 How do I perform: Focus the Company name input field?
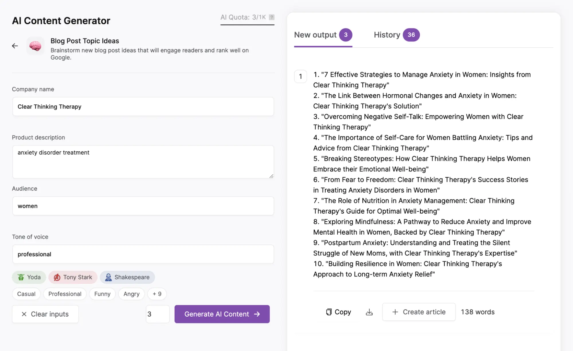143,107
